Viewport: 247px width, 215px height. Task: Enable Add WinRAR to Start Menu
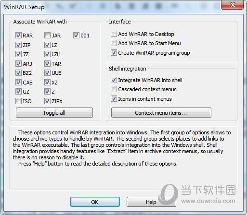click(114, 43)
